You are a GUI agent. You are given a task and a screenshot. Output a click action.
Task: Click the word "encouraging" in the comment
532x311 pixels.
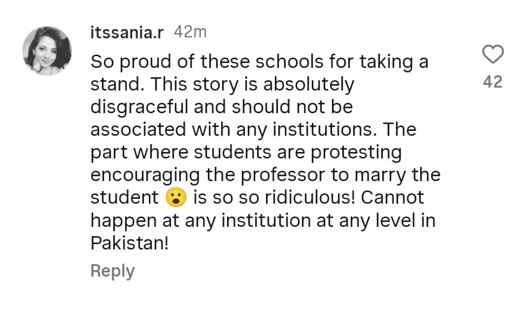click(x=145, y=175)
